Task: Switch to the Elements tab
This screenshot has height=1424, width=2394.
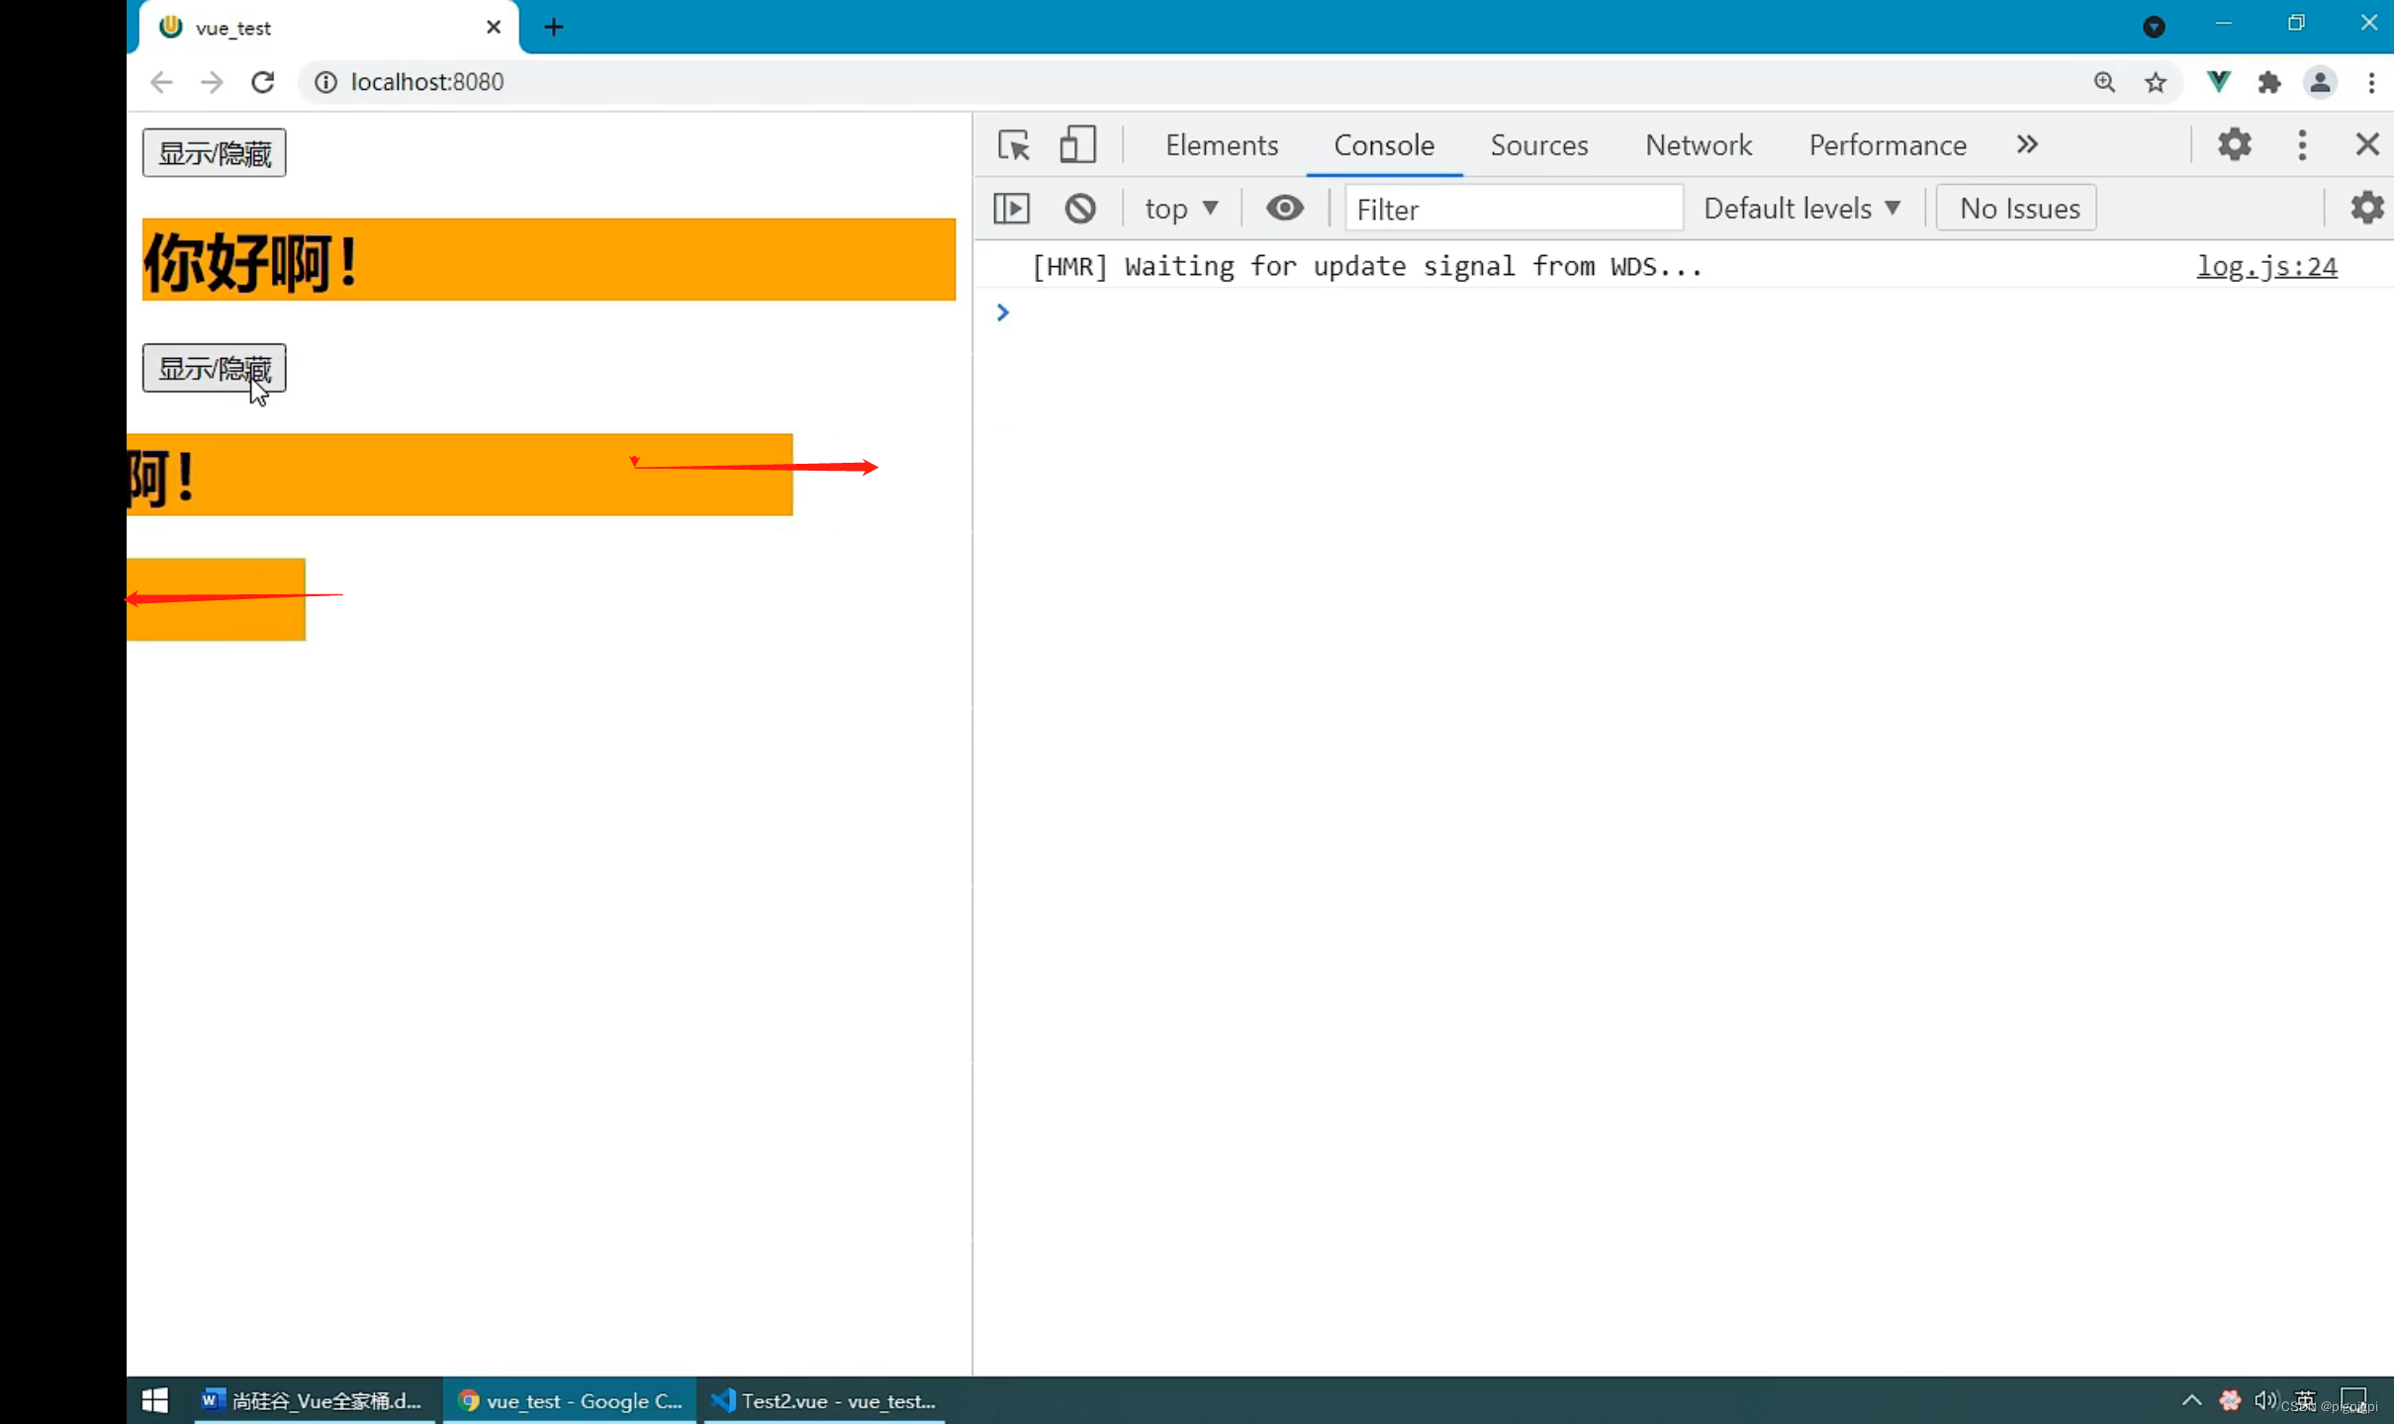Action: (1221, 144)
